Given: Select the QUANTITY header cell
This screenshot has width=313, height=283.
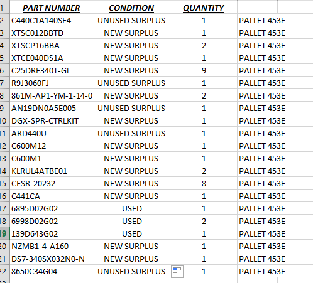Looking at the screenshot, I should (204, 8).
